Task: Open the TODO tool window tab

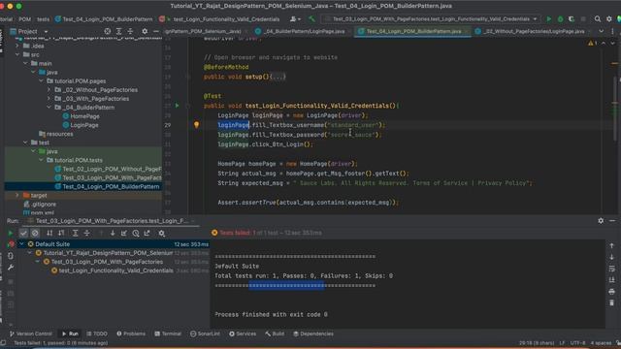Action: point(97,333)
